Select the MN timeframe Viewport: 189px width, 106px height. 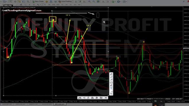coord(79,5)
